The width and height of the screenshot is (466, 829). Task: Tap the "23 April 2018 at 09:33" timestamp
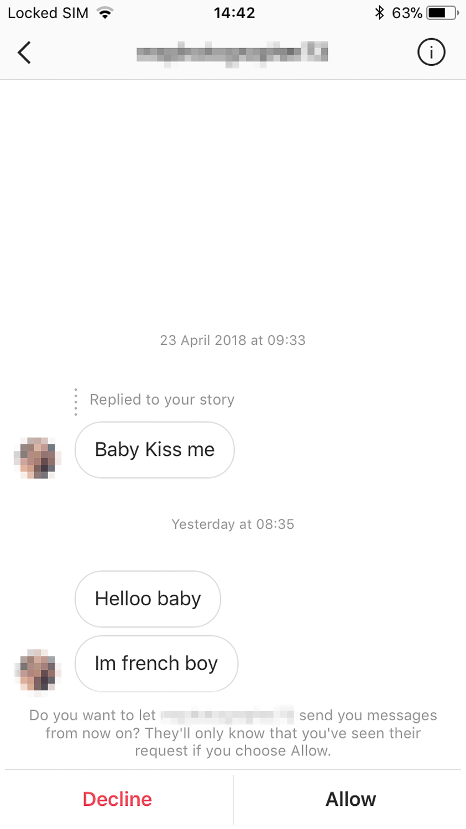click(x=233, y=340)
